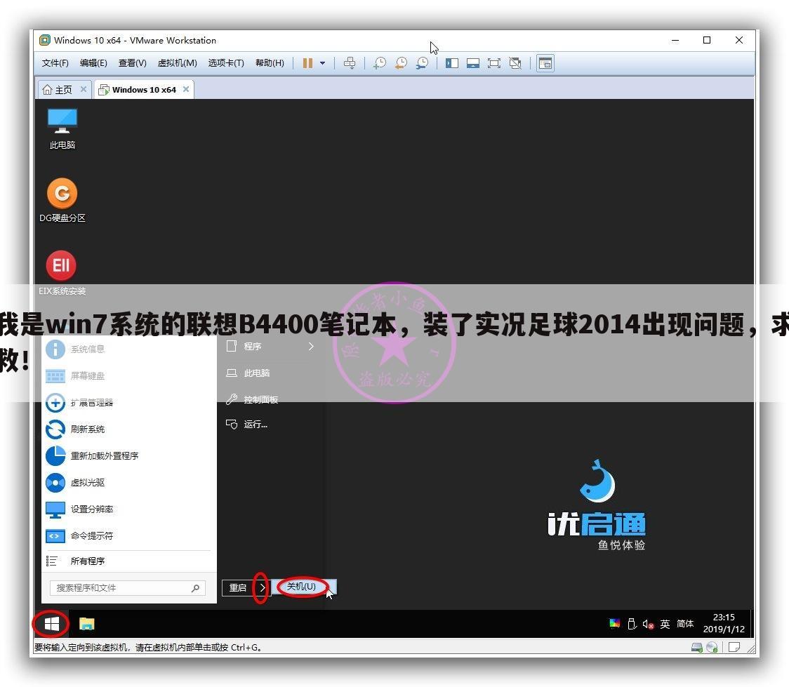The height and width of the screenshot is (687, 789).
Task: Open the power options dropdown arrow beside pause
Action: click(x=322, y=63)
